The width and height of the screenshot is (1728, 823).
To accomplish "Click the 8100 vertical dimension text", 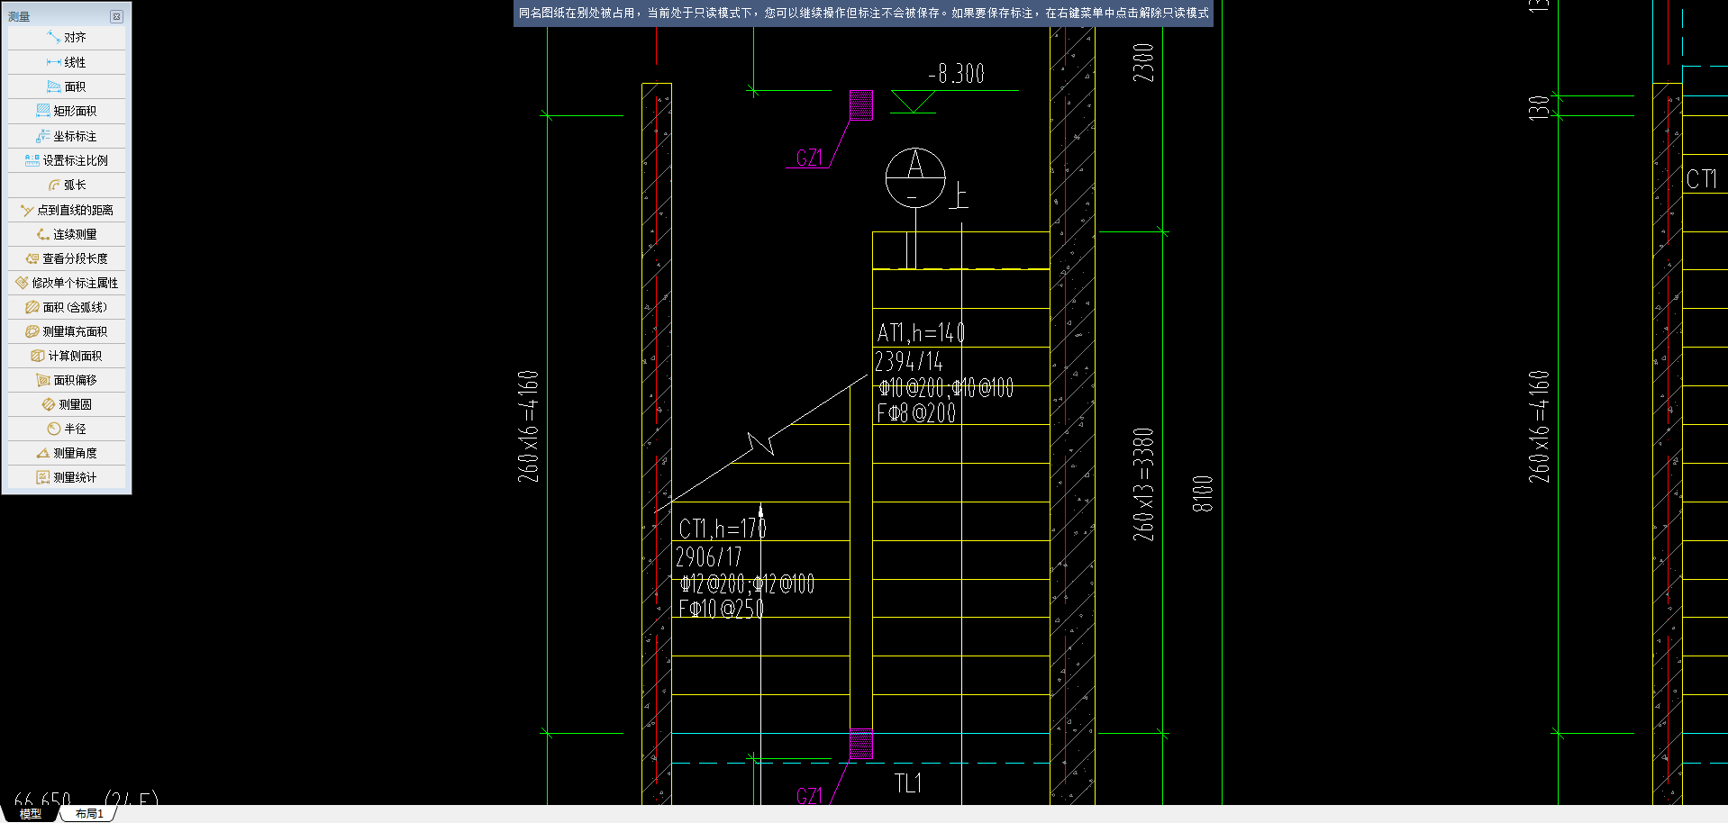I will click(x=1203, y=494).
